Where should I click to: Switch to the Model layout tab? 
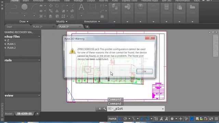(9, 113)
